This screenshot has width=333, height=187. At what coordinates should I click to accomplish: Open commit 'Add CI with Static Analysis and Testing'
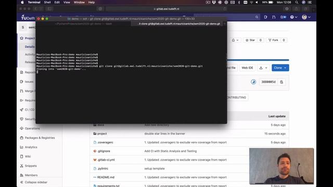coord(171,151)
